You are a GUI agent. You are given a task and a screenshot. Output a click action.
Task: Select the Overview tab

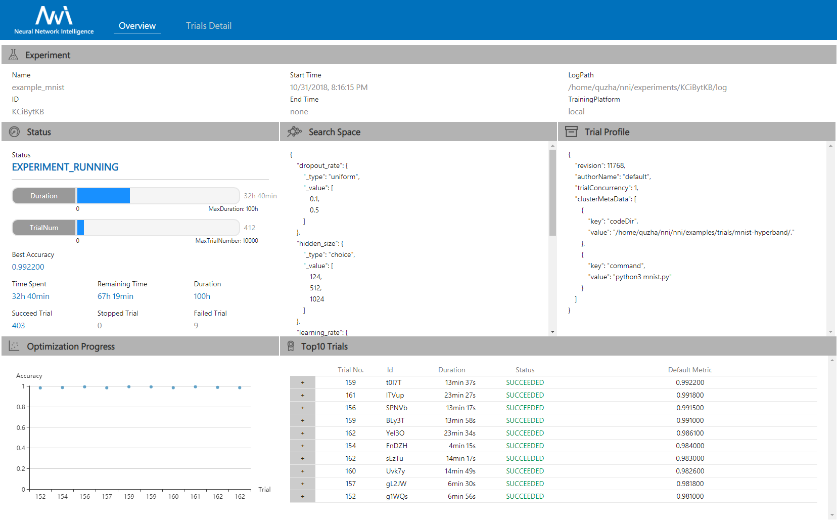click(136, 25)
